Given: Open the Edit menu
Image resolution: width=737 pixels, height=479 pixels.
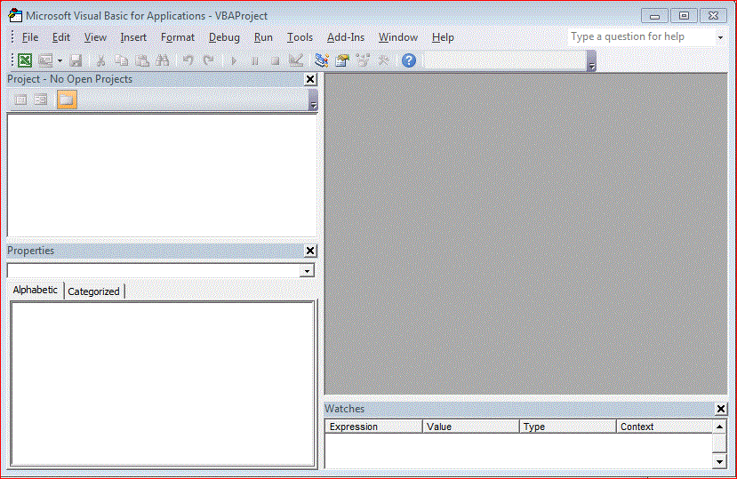Looking at the screenshot, I should pos(61,37).
